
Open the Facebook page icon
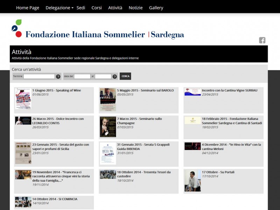(x=262, y=40)
